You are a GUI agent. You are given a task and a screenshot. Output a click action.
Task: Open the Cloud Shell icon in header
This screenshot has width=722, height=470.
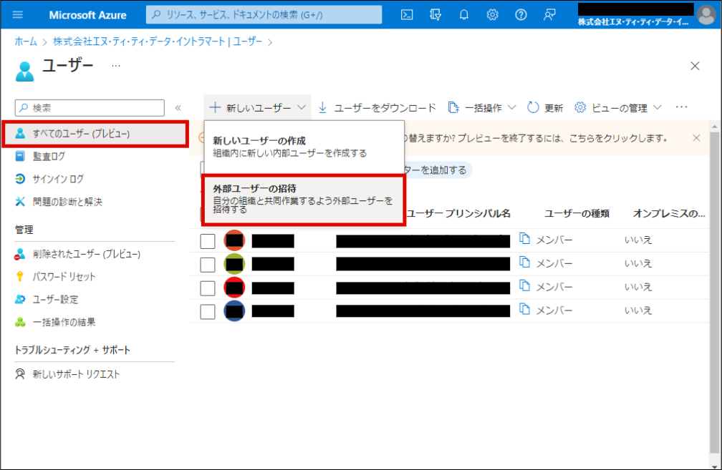click(407, 14)
